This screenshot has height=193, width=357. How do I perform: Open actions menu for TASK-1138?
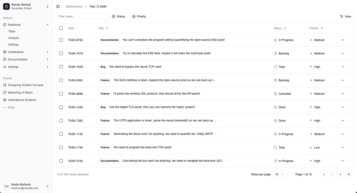(x=343, y=134)
